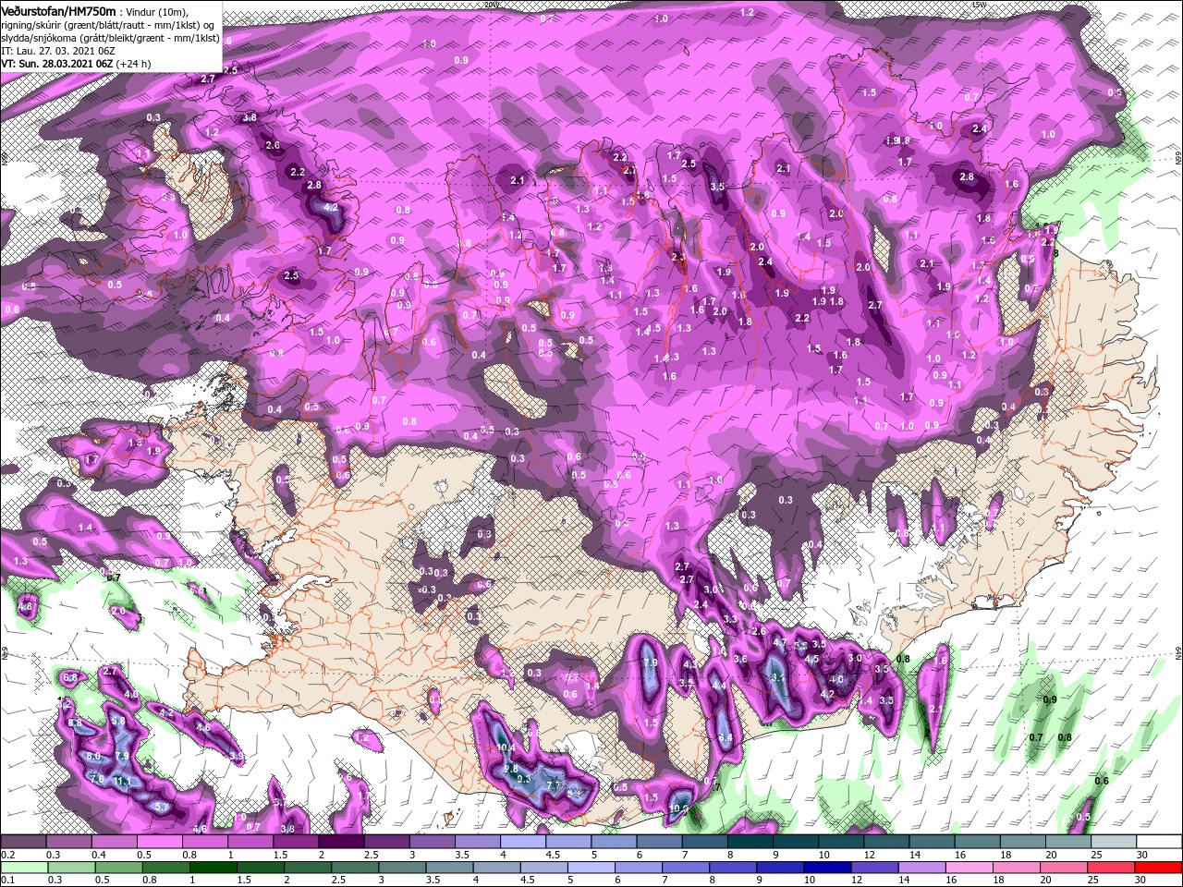Pick the bright pink snow swatch between 0.5 and 0.8
Viewport: 1183px width, 887px height.
click(159, 842)
